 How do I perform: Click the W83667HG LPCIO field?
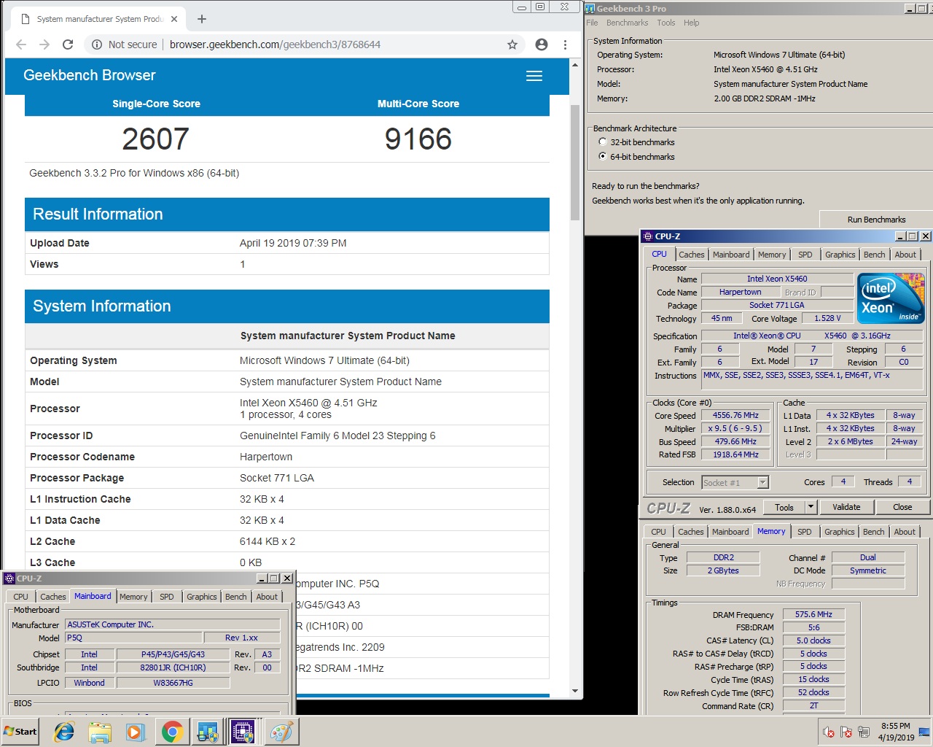click(173, 683)
